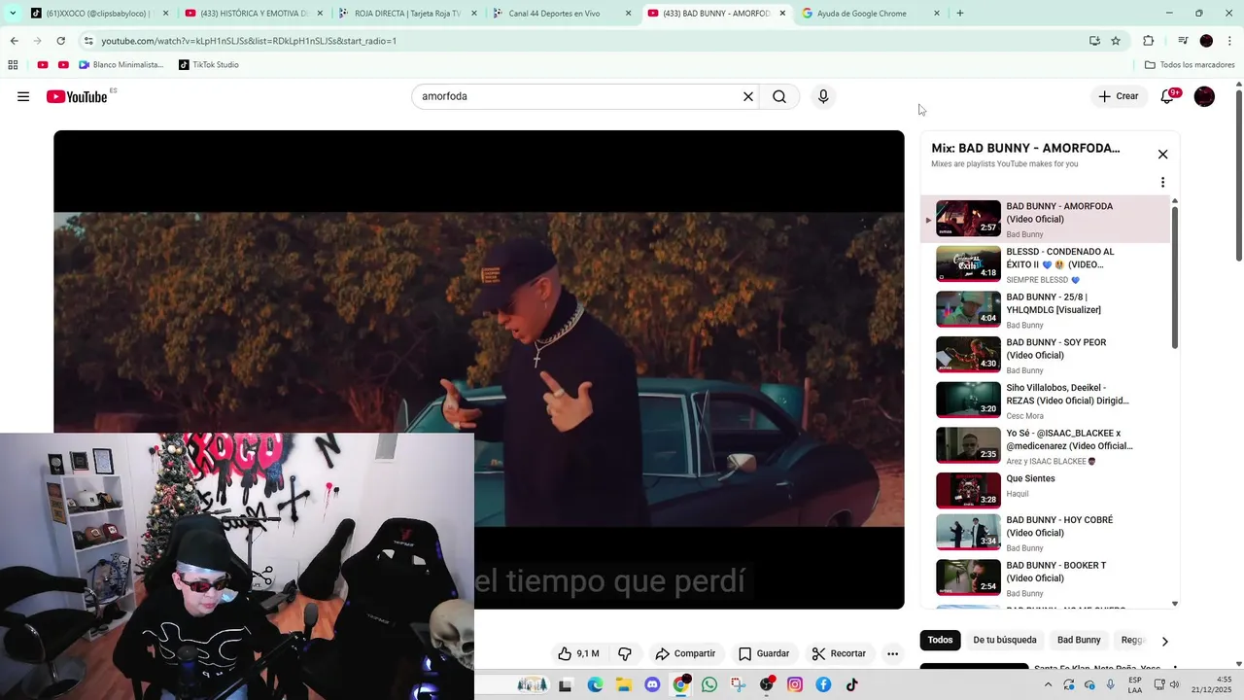Bookmark this page with star icon
This screenshot has height=700, width=1244.
[1116, 41]
